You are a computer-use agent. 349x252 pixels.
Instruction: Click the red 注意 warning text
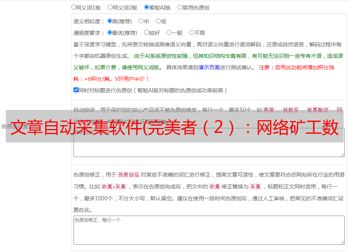coord(296,67)
